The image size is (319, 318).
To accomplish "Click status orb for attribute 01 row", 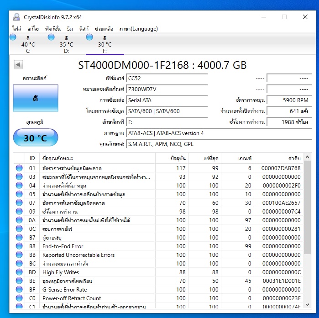I will [x=19, y=168].
